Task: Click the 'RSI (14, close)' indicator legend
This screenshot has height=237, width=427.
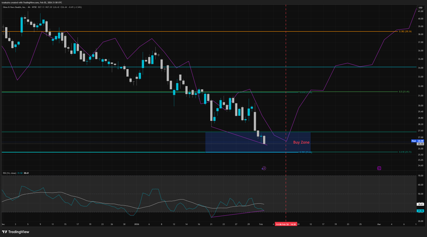Action: pos(9,172)
